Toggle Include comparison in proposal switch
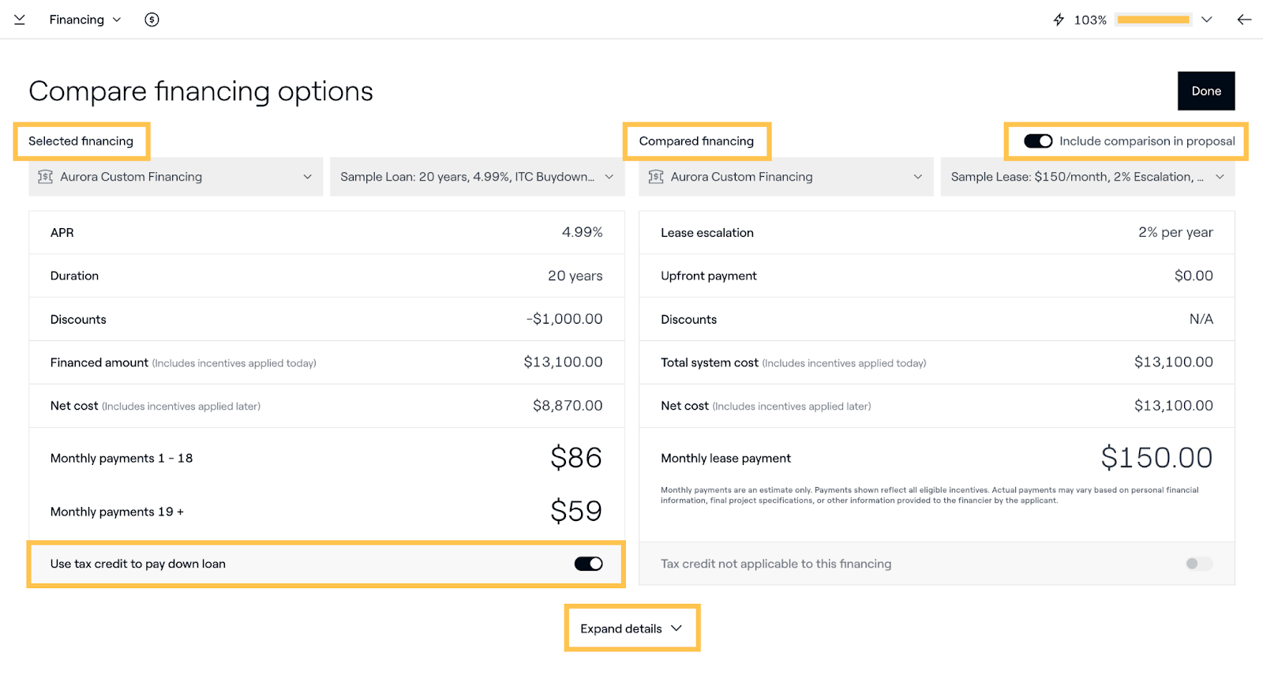Image resolution: width=1263 pixels, height=690 pixels. point(1037,141)
